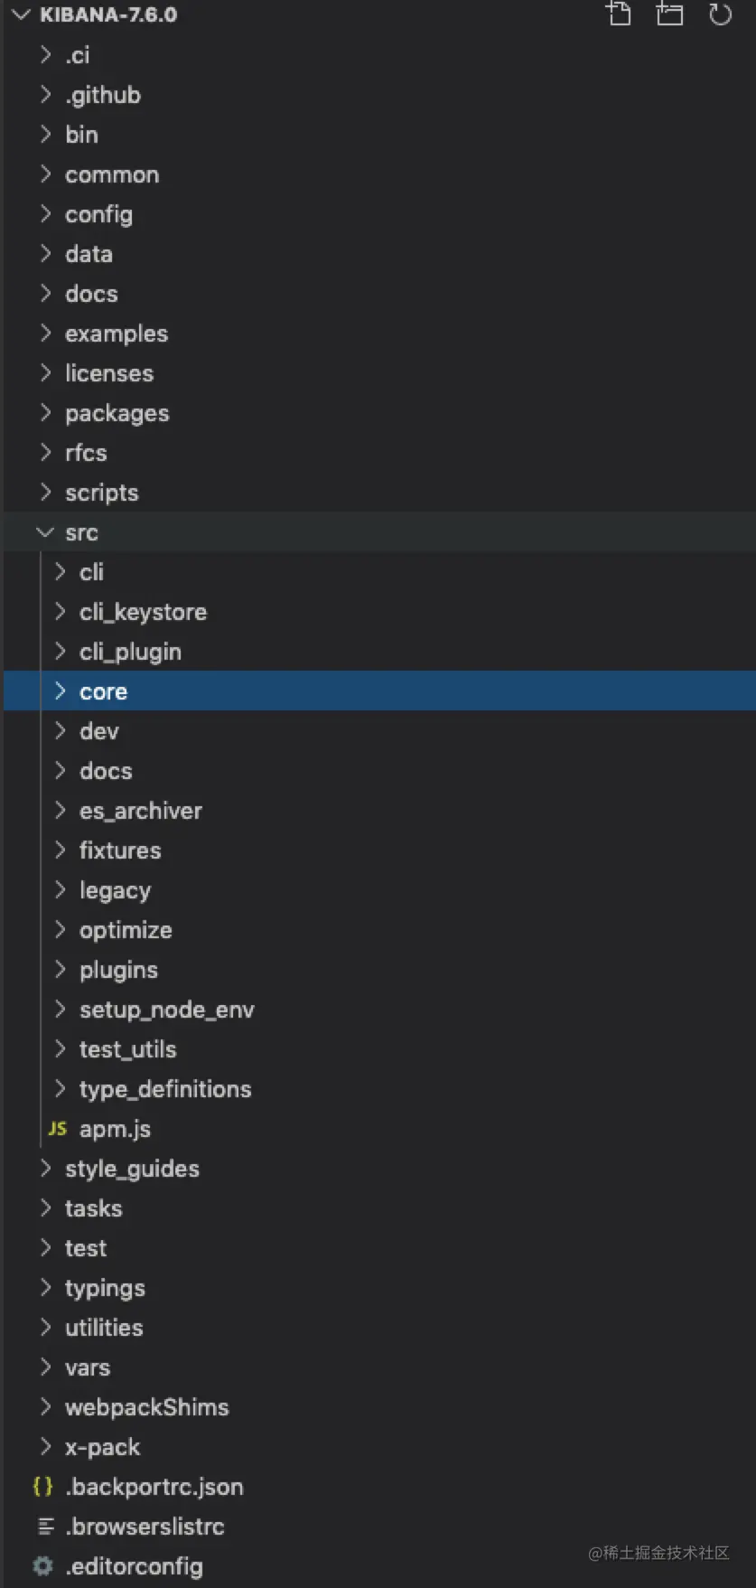Select the type_definitions folder
This screenshot has width=756, height=1588.
pos(165,1089)
